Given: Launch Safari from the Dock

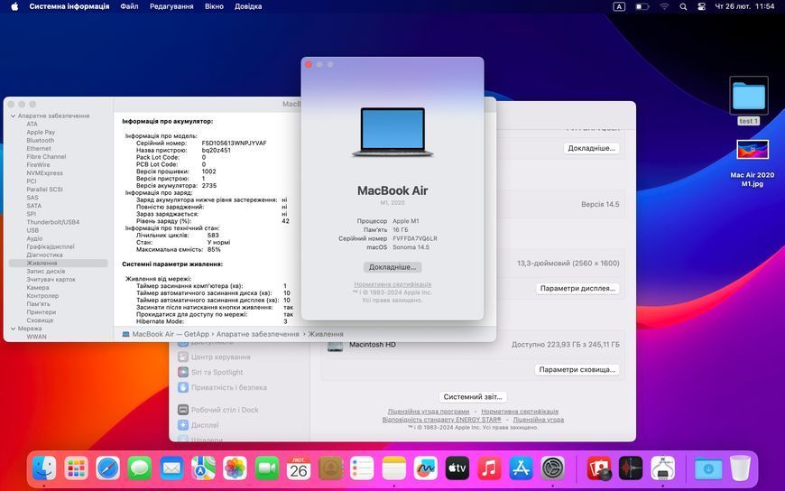Looking at the screenshot, I should click(107, 468).
